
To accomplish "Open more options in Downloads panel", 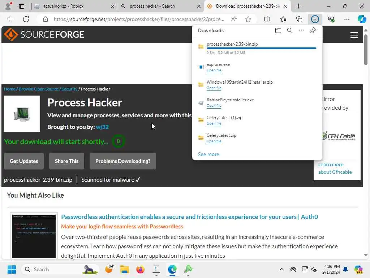I will click(x=301, y=30).
